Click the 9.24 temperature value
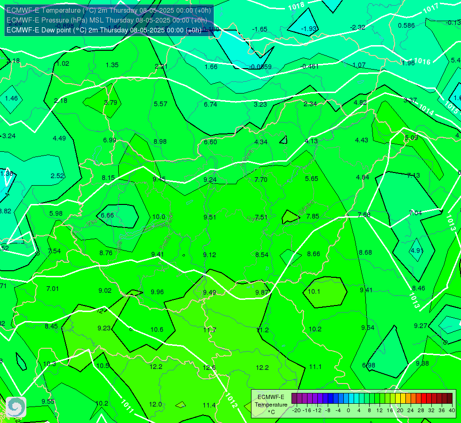Image resolution: width=461 pixels, height=423 pixels. pos(210,180)
